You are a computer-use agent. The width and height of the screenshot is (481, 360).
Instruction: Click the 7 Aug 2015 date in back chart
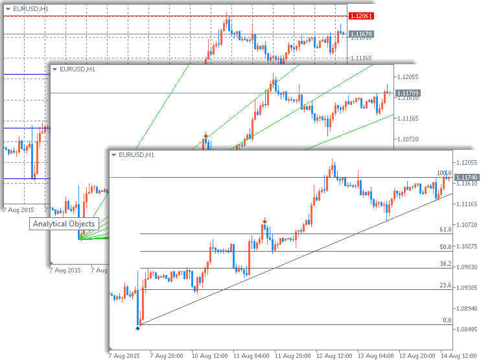tap(18, 210)
